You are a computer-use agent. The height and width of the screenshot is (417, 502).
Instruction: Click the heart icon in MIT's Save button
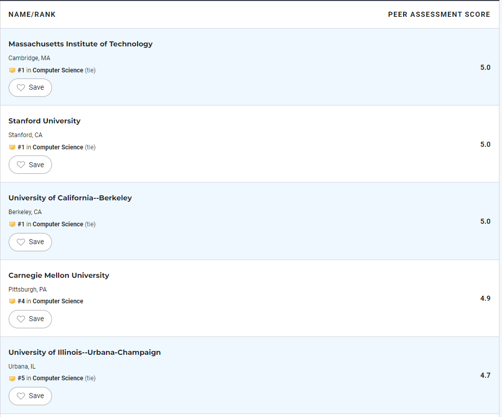[21, 88]
